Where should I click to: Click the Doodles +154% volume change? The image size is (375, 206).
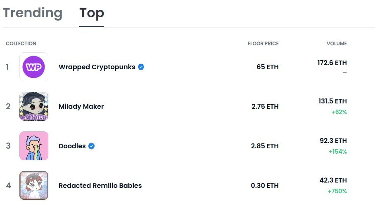338,152
